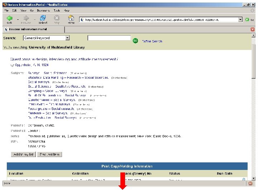Open the Questionnaires – Social Surveys link

(x=52, y=100)
